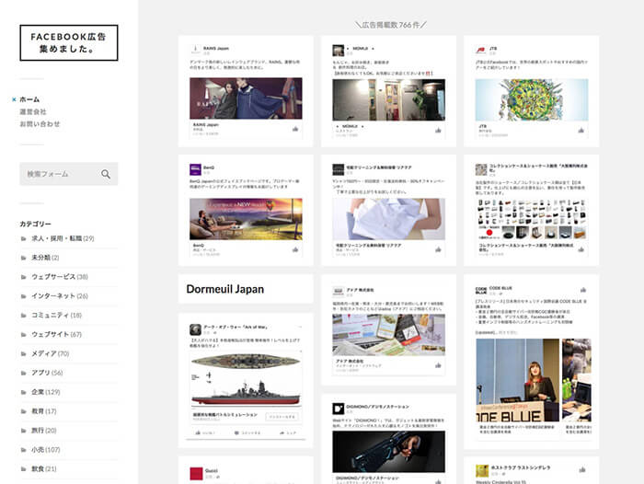Image resolution: width=644 pixels, height=484 pixels.
Task: Open category アプリ (56)
Action: [x=47, y=373]
